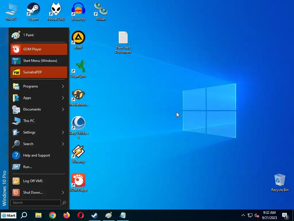The height and width of the screenshot is (221, 294).
Task: Open Help and Support
Action: 39,155
